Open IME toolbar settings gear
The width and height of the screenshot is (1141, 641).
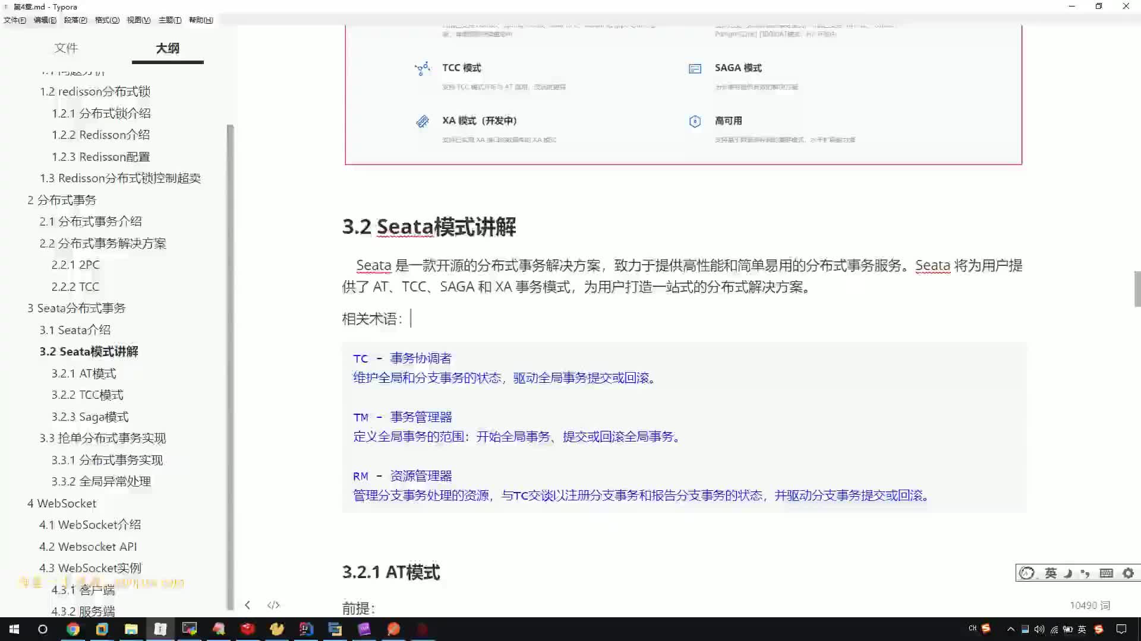tap(1128, 573)
